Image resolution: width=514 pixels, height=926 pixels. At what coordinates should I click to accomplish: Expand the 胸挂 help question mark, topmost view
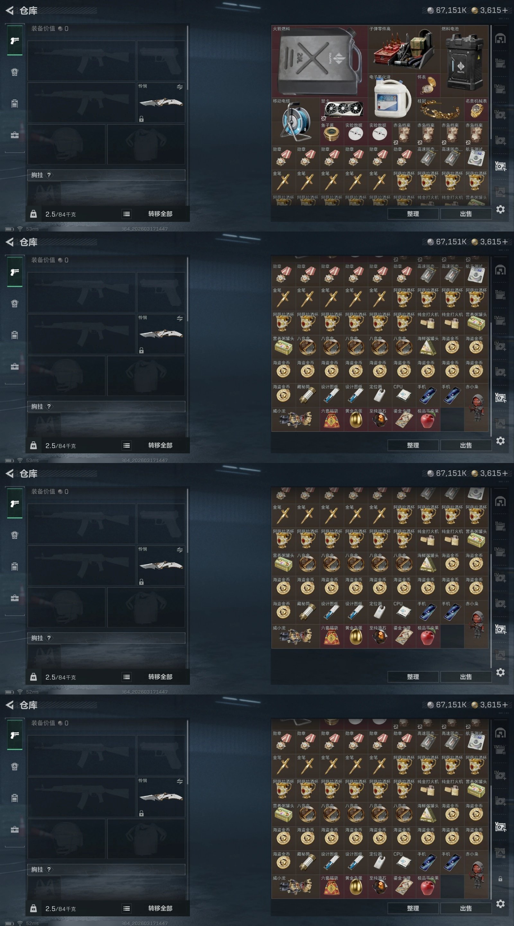[49, 175]
